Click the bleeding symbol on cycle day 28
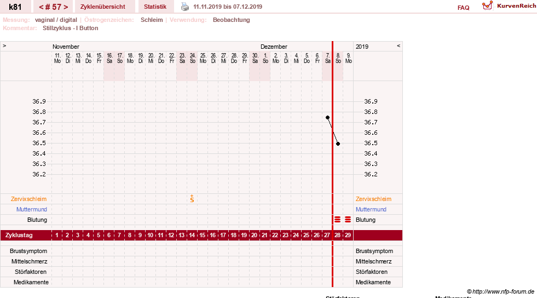The height and width of the screenshot is (298, 537). click(338, 220)
